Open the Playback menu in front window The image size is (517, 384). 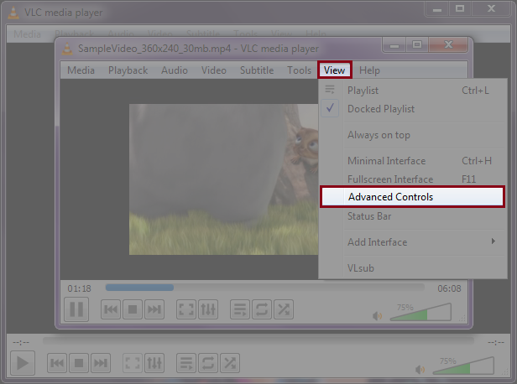[128, 70]
